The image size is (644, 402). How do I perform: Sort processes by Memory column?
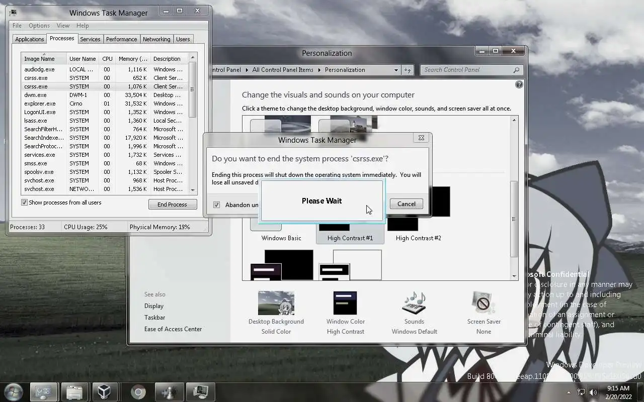click(133, 59)
